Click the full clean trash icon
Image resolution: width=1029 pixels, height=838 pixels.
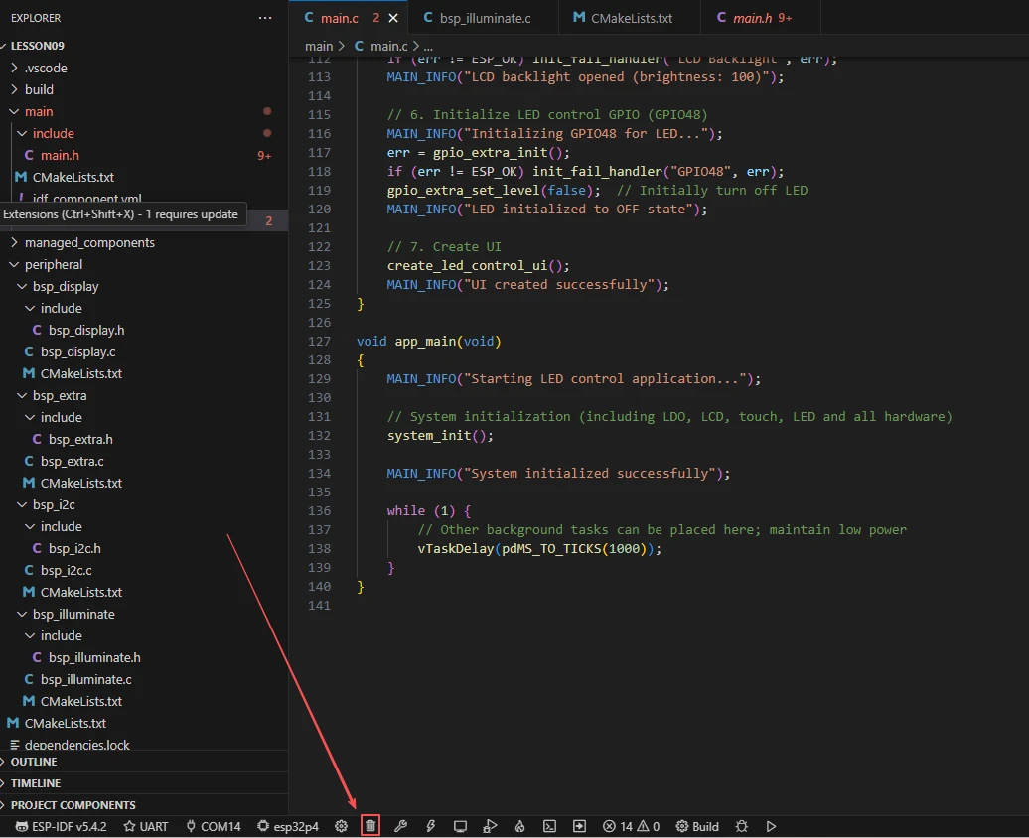coord(370,826)
